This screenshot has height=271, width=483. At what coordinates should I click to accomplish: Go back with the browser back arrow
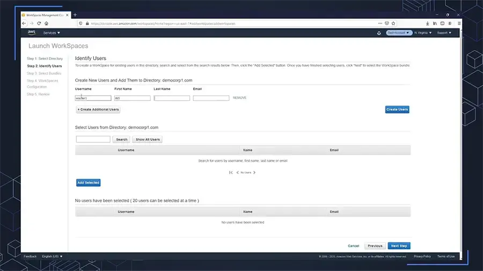pos(24,24)
